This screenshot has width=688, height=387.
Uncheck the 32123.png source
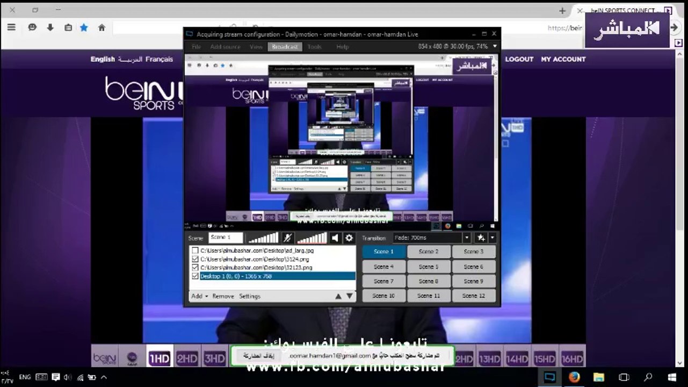point(195,268)
